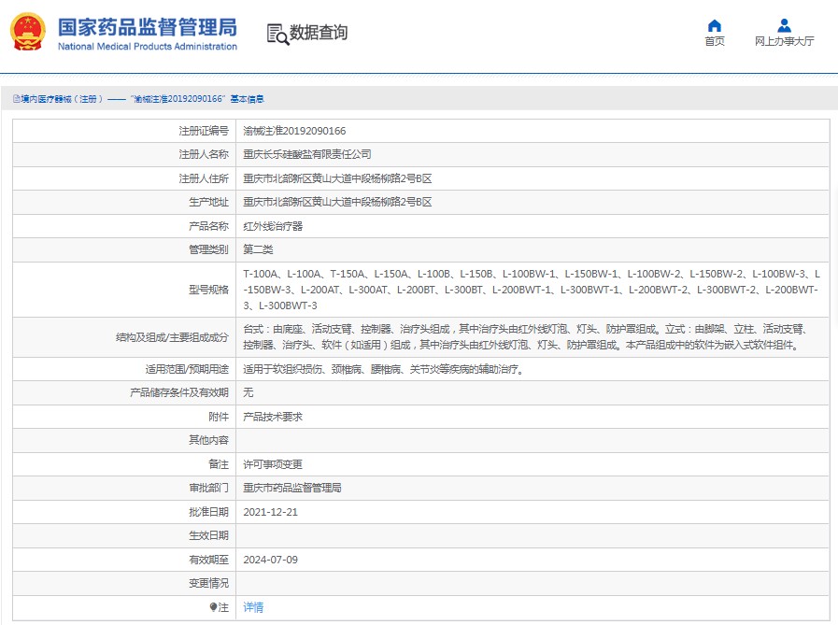Select the 结构及组成 description text
Image resolution: width=838 pixels, height=625 pixels.
click(525, 337)
